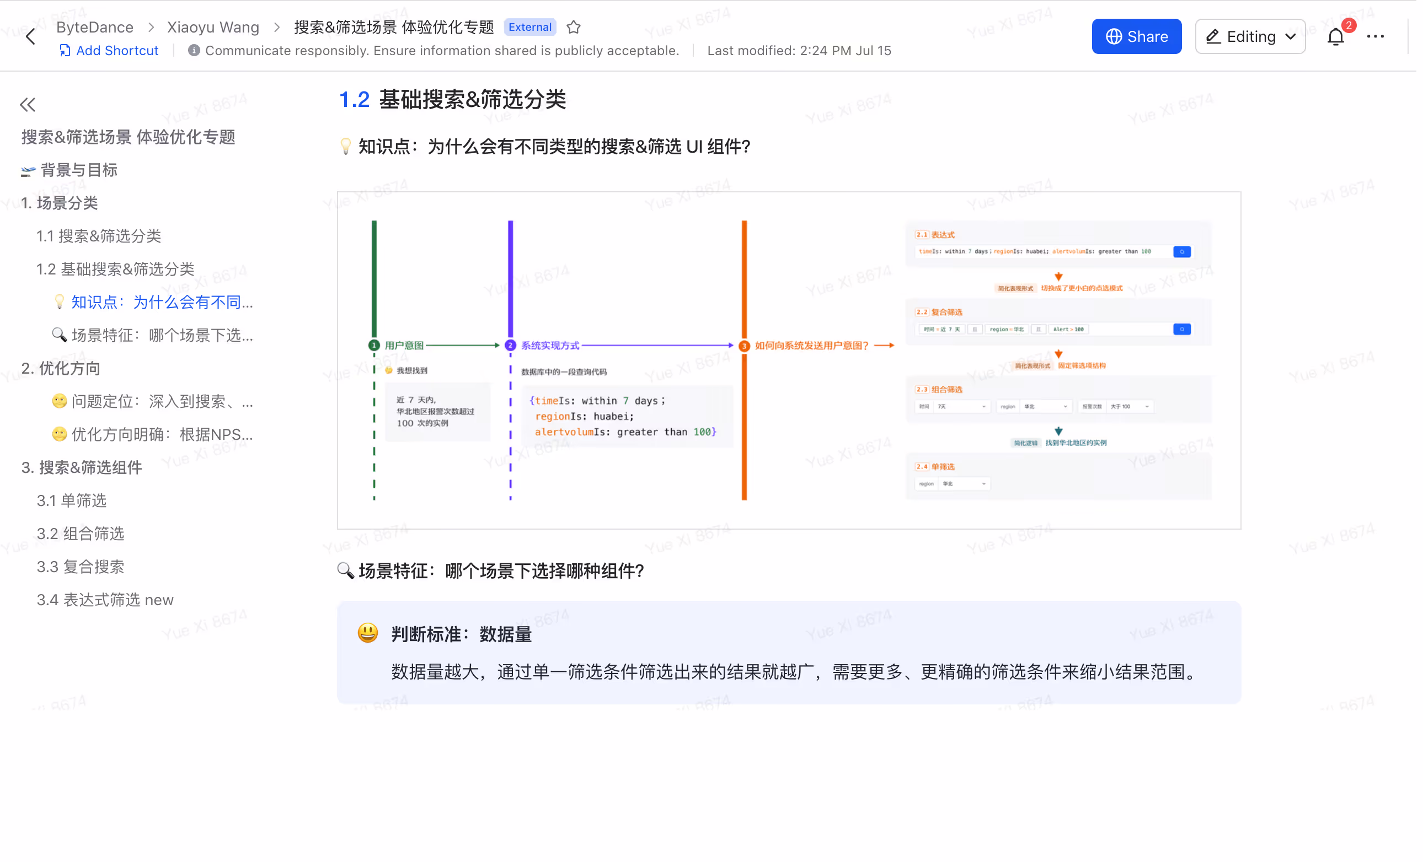Open Xiaoyu Wang breadcrumb folder
1423x862 pixels.
click(213, 27)
